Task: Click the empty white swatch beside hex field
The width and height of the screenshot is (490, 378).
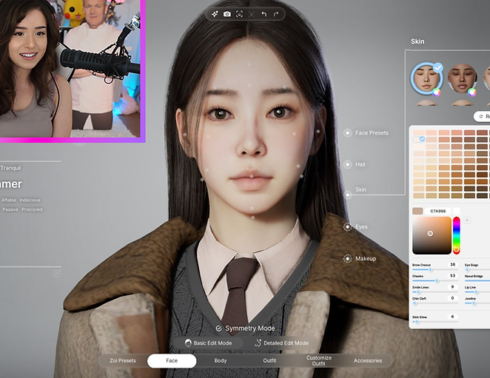Action: tap(457, 211)
